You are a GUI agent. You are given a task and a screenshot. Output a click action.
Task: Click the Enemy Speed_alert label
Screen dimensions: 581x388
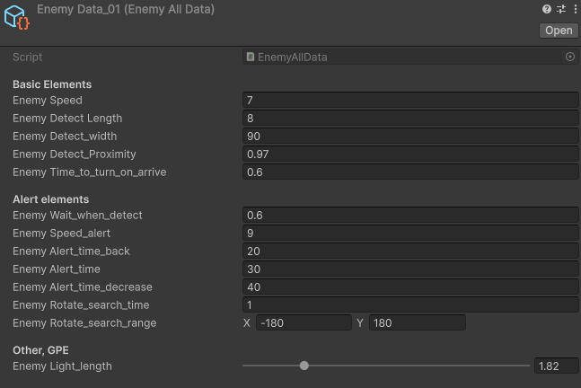[61, 234]
